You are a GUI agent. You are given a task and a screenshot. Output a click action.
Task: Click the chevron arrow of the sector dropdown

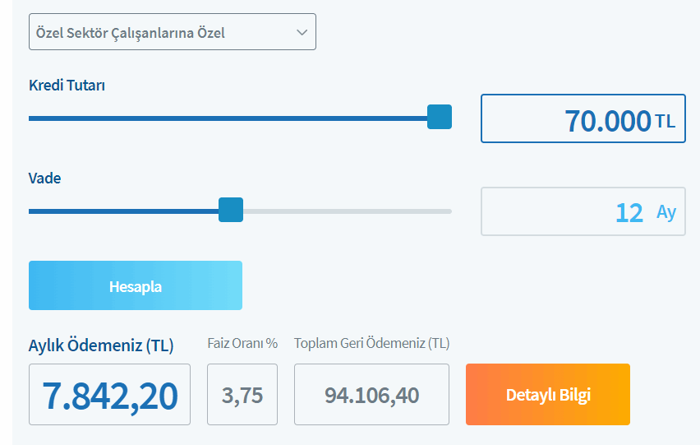(301, 33)
